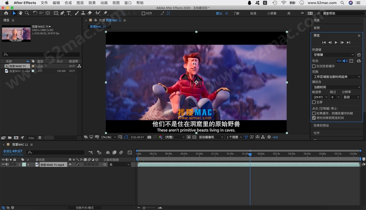Enable motion blur switch in timeline header

coord(121,152)
